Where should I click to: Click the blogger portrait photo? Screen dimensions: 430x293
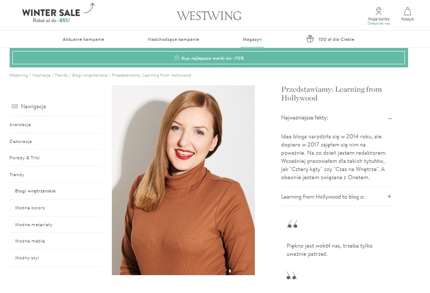[183, 180]
